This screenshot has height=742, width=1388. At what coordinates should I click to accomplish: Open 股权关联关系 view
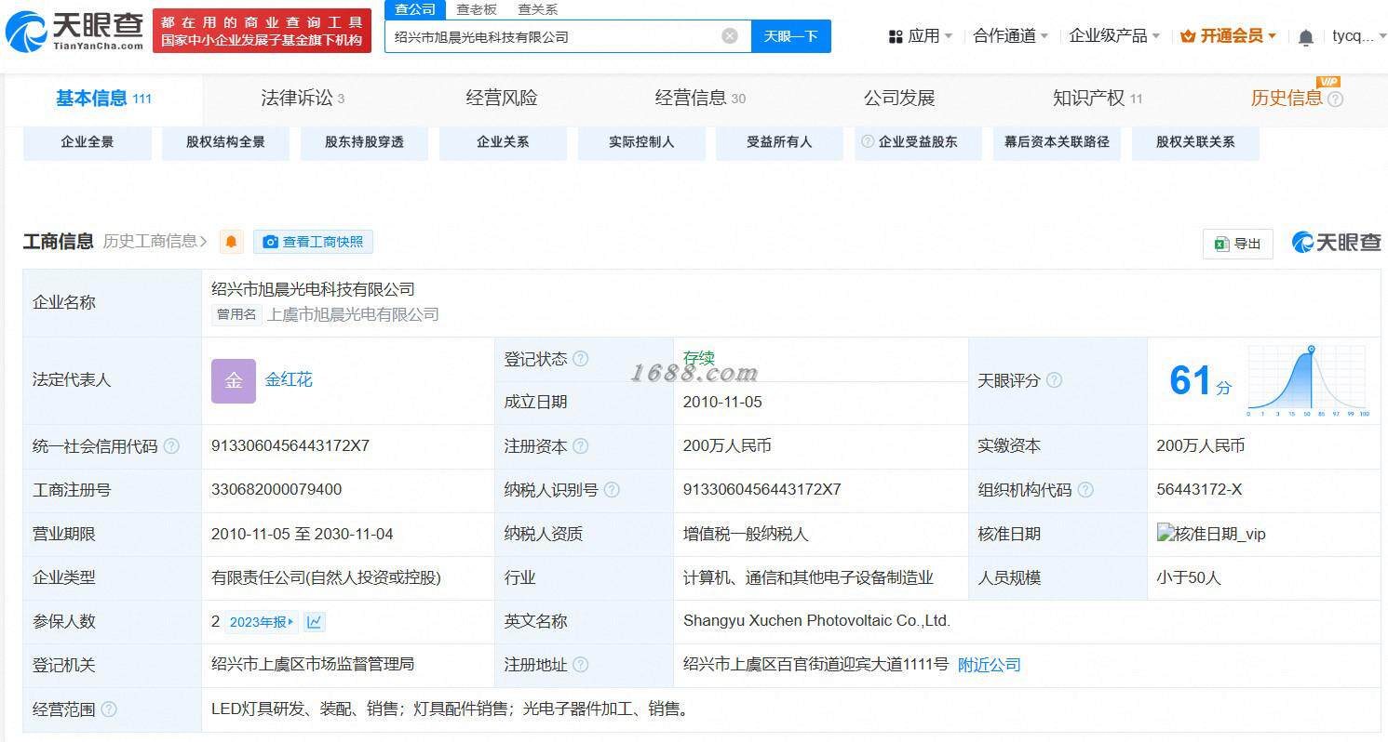point(1195,142)
